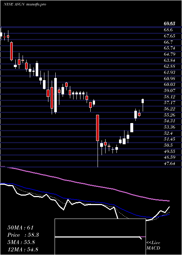The width and height of the screenshot is (182, 255).
Task: Select the 60.98 price axis label
Action: point(169,79)
